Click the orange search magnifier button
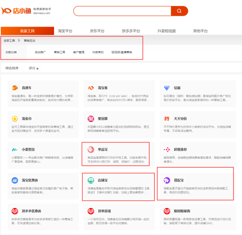242x235 pixels. [x=179, y=11]
